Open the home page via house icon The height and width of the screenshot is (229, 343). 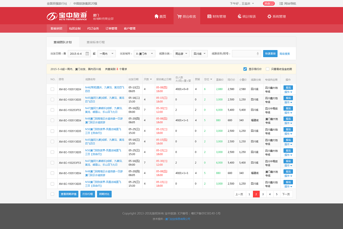(x=156, y=16)
